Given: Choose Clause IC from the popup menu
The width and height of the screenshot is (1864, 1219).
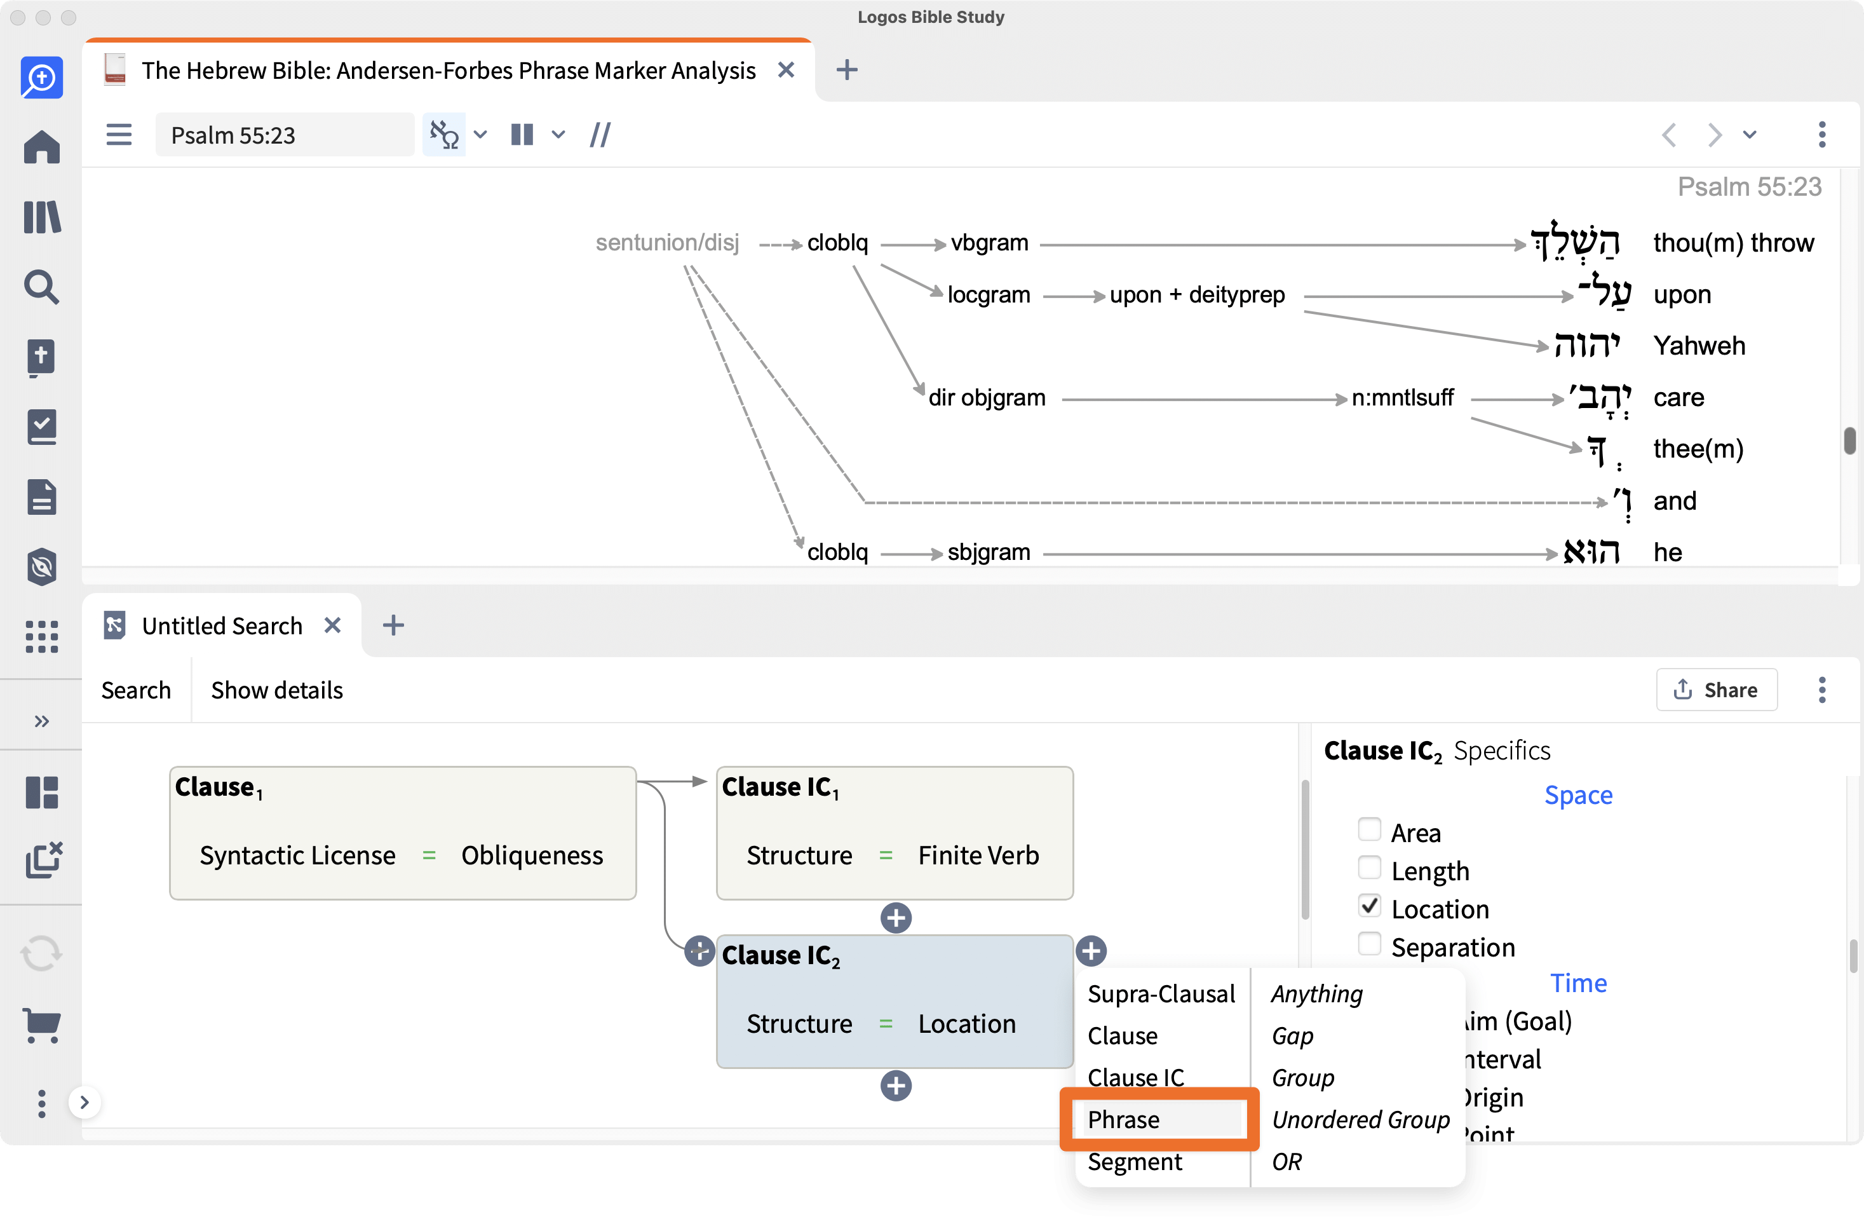Looking at the screenshot, I should (x=1136, y=1077).
